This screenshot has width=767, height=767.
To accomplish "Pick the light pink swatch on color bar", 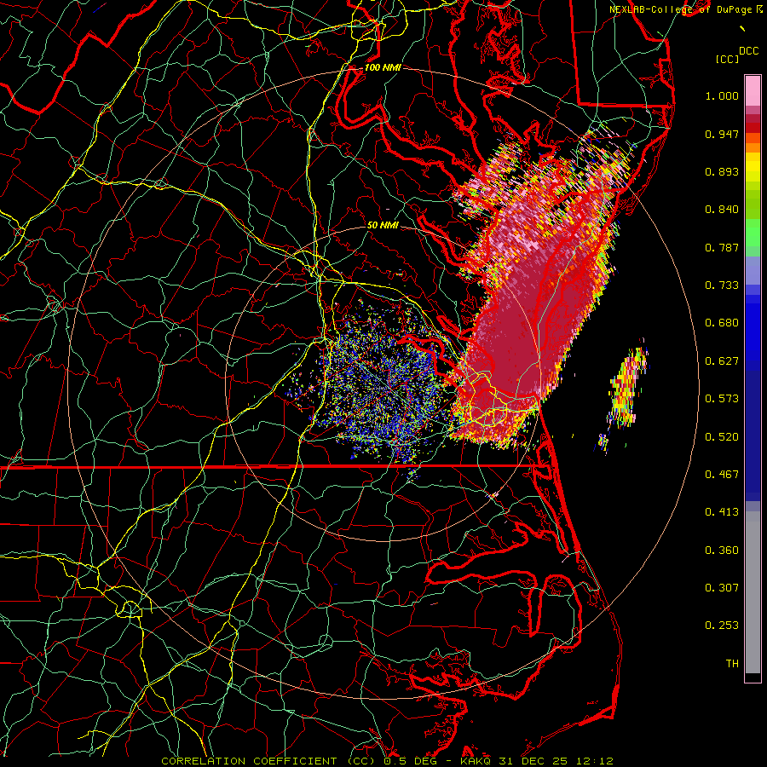I will 753,91.
